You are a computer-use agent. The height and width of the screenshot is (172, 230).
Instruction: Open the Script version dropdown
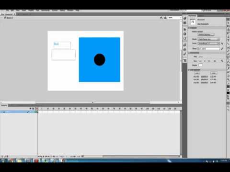tap(209, 43)
